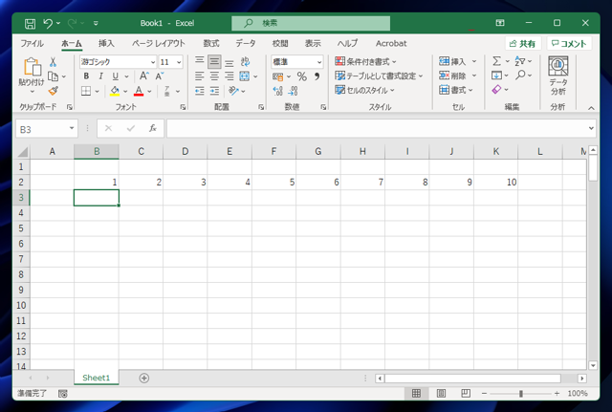The width and height of the screenshot is (612, 412).
Task: Decrease decimal places
Action: click(293, 92)
